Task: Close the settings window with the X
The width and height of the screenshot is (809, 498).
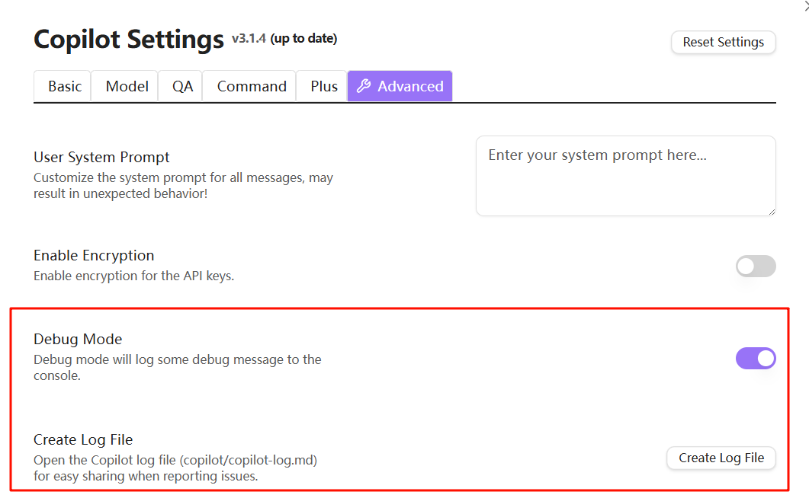Action: coord(805,6)
